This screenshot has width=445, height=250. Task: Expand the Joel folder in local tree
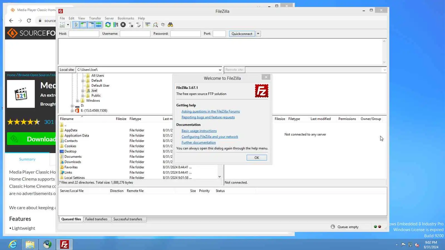click(83, 91)
